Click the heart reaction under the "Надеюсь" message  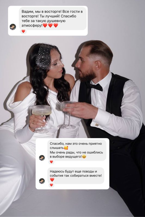[x=51, y=185]
